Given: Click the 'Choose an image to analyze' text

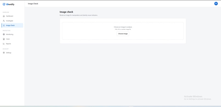Looking at the screenshot, I should (123, 27).
